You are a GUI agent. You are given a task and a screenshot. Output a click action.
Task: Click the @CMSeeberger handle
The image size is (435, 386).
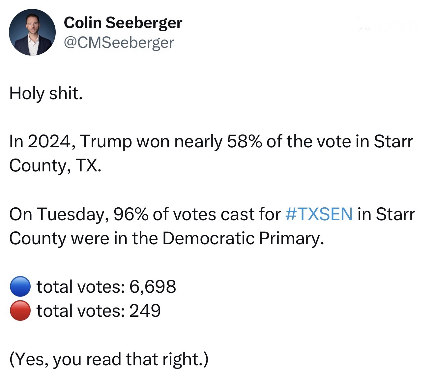(118, 43)
